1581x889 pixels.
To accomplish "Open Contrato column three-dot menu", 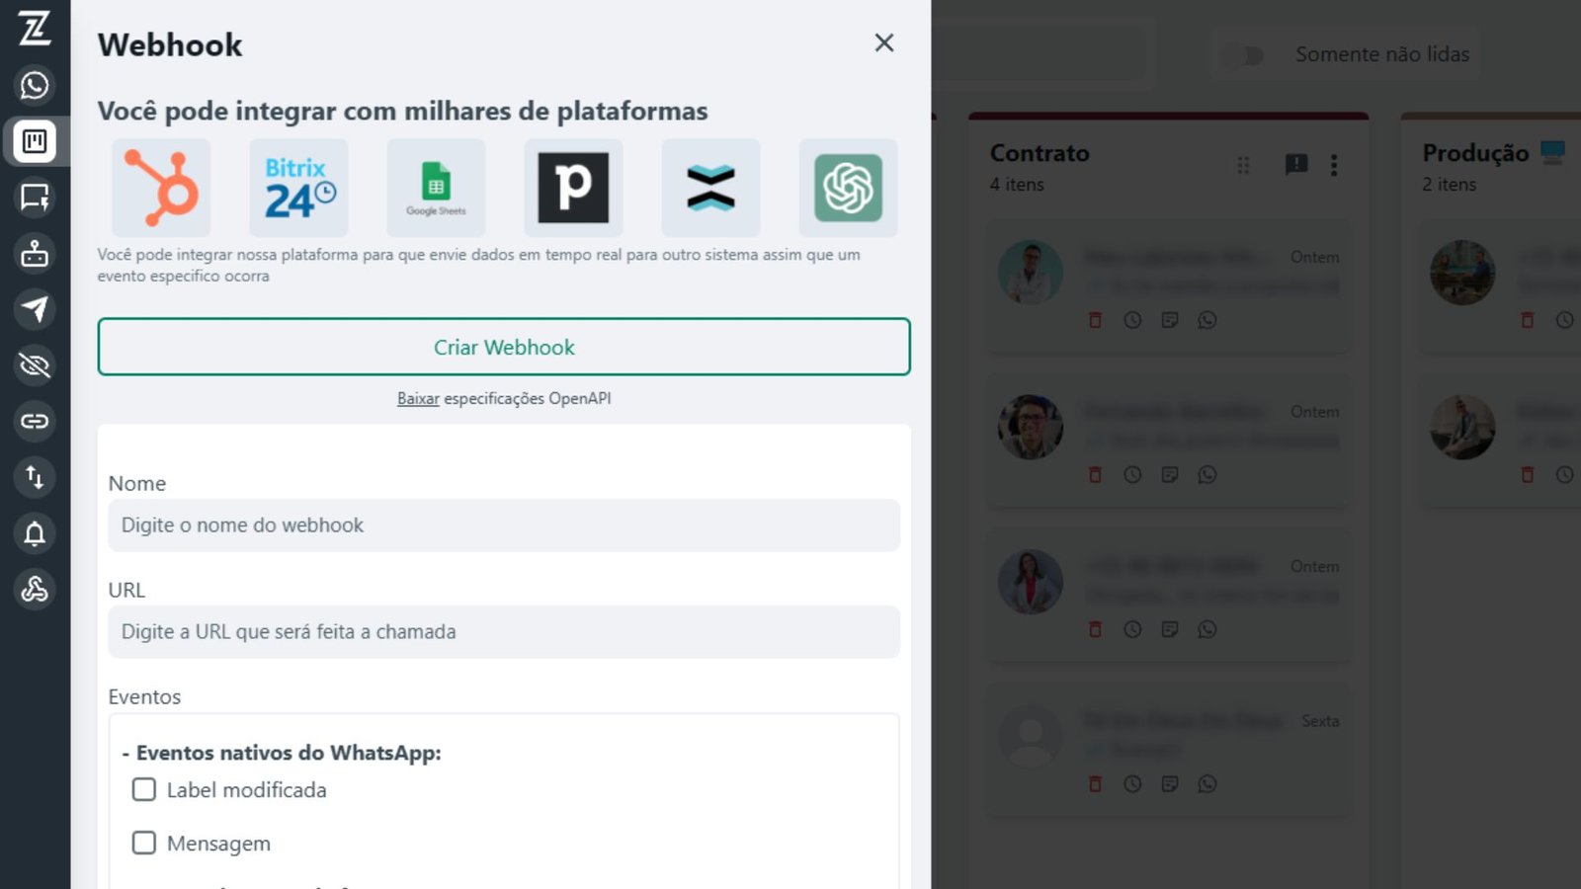I will (1334, 165).
